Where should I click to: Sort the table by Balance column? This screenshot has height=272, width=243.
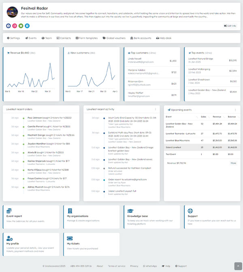pos(233,117)
